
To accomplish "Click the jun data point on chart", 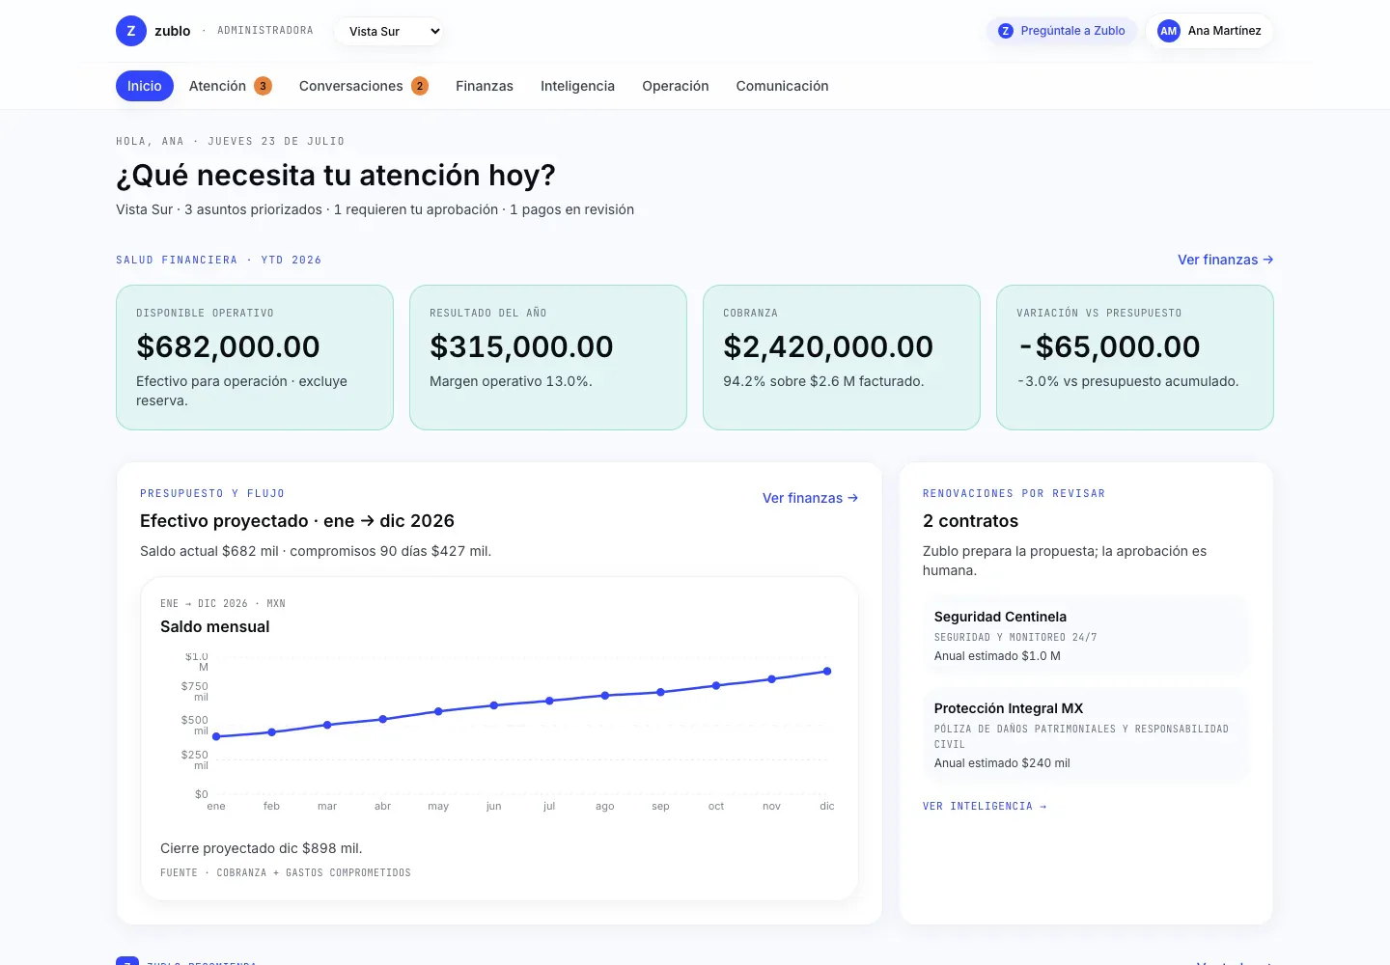I will tap(494, 705).
